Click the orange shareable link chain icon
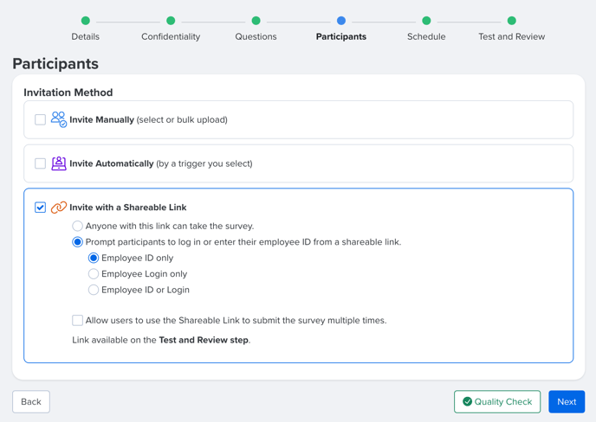The width and height of the screenshot is (596, 422). pyautogui.click(x=59, y=208)
